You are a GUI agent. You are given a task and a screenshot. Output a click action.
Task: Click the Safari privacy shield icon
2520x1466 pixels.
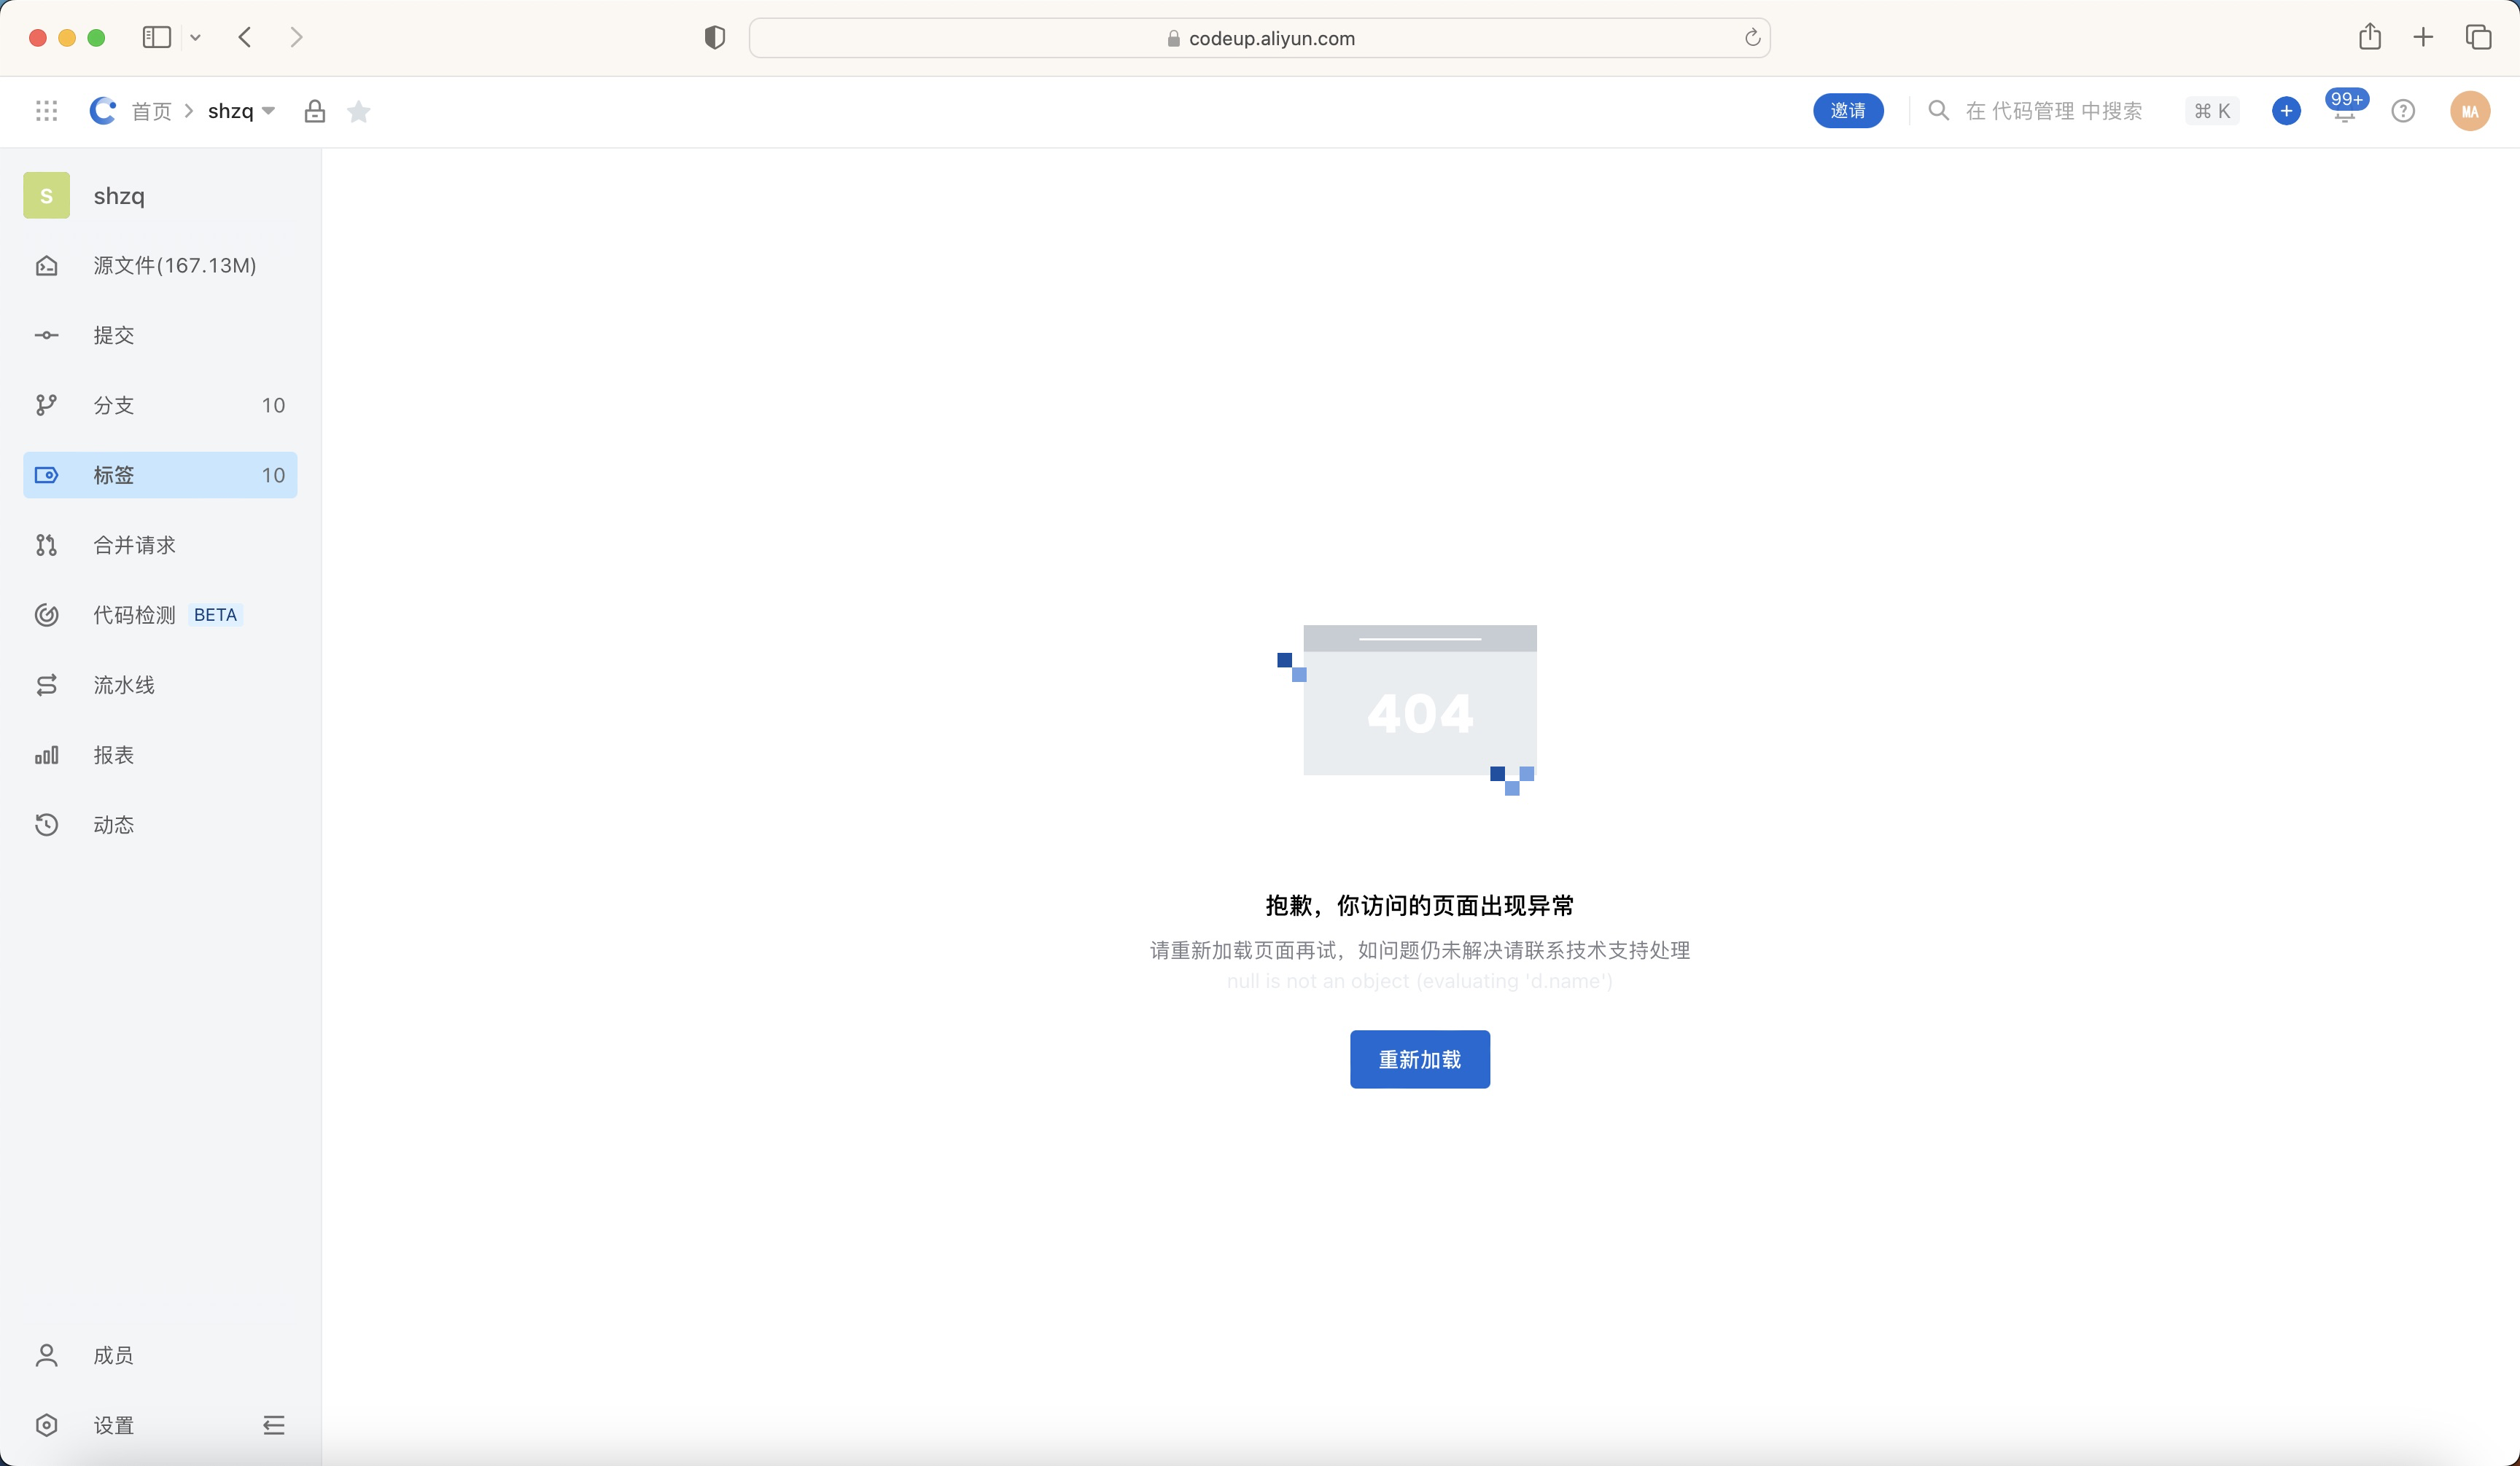(x=714, y=38)
